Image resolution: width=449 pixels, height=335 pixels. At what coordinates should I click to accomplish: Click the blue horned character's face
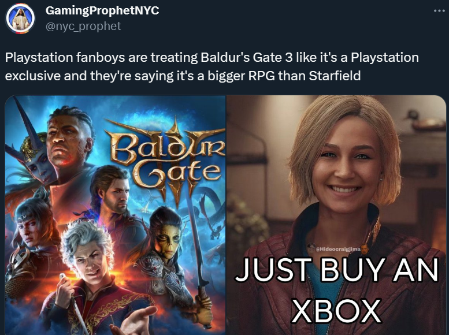(40, 167)
